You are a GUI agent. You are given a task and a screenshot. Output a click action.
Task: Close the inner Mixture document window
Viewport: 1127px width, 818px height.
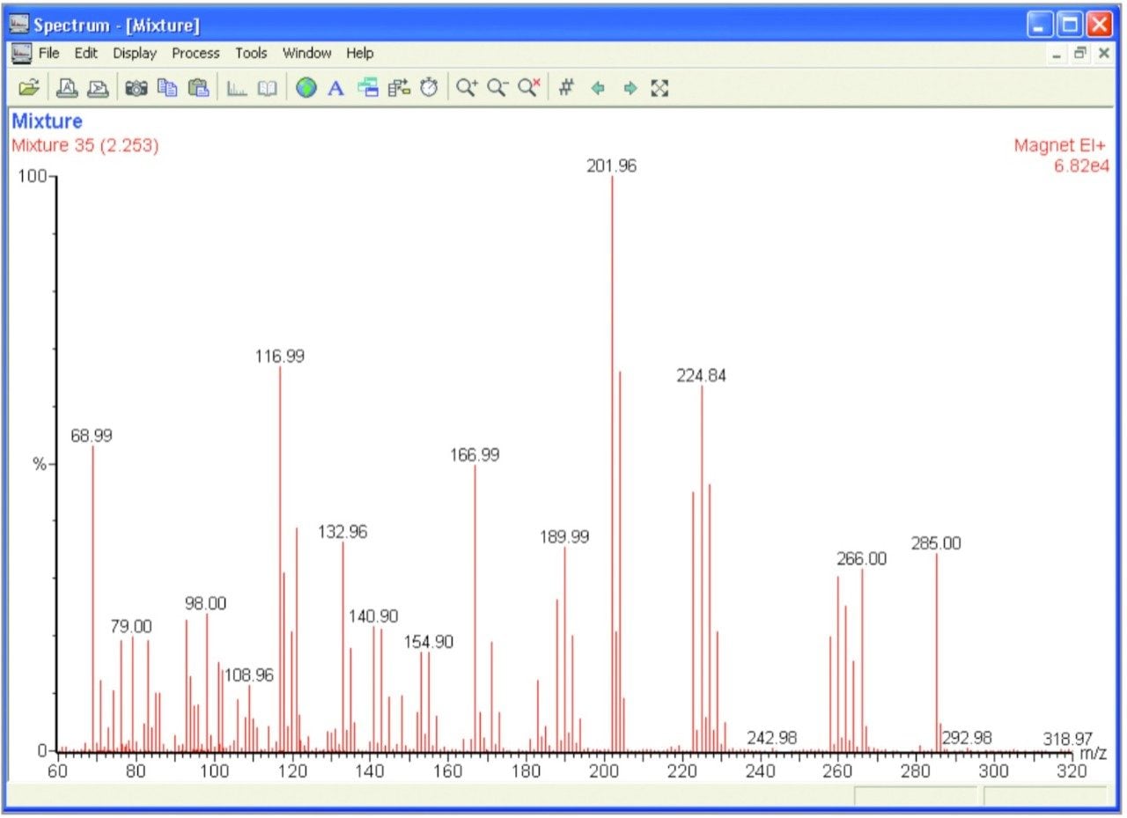pyautogui.click(x=1103, y=54)
